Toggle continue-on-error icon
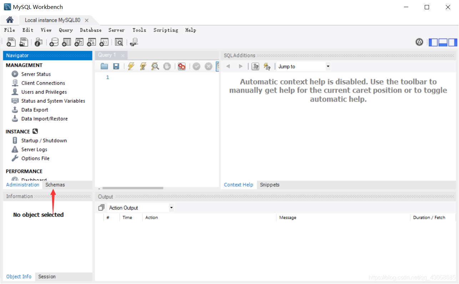The width and height of the screenshot is (459, 284). point(182,66)
